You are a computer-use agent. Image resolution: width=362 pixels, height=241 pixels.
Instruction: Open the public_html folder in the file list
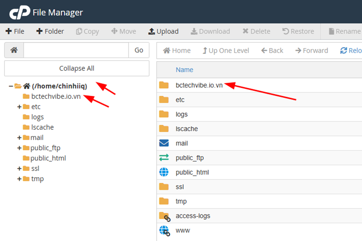pos(193,172)
